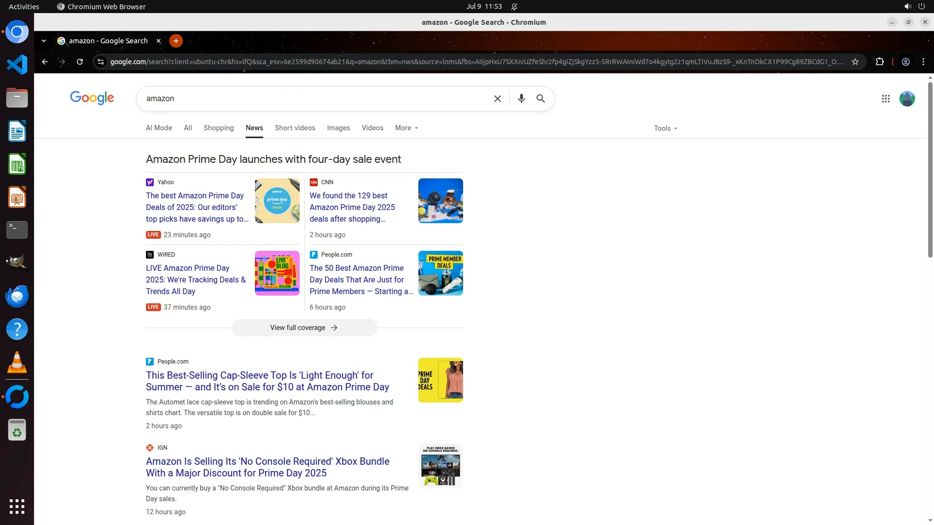The width and height of the screenshot is (934, 525).
Task: Open the Chromium three-dot menu
Action: 923,62
